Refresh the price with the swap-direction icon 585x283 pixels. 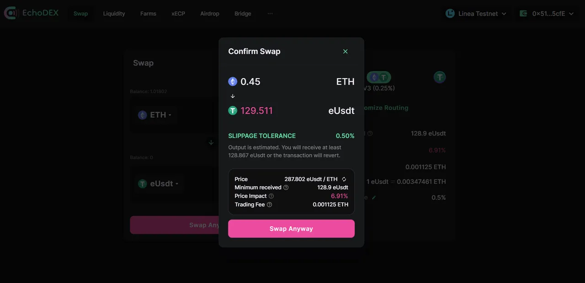coord(344,179)
